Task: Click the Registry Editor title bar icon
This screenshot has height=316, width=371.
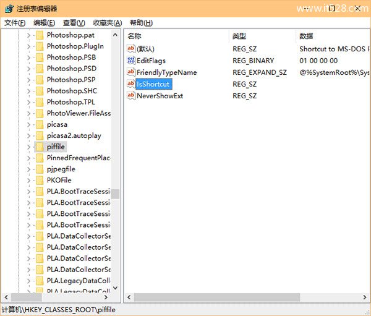Action: click(7, 9)
